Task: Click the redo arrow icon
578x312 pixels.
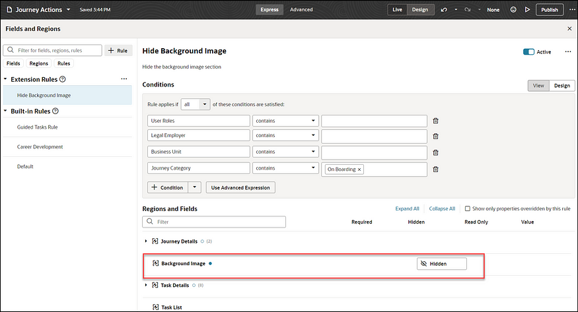Action: (x=468, y=10)
